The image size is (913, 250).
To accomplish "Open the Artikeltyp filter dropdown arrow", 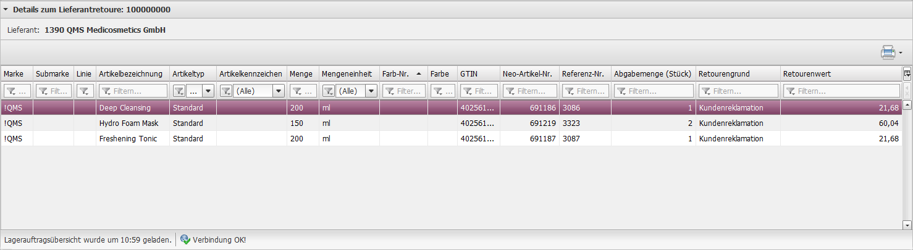I will (x=208, y=91).
